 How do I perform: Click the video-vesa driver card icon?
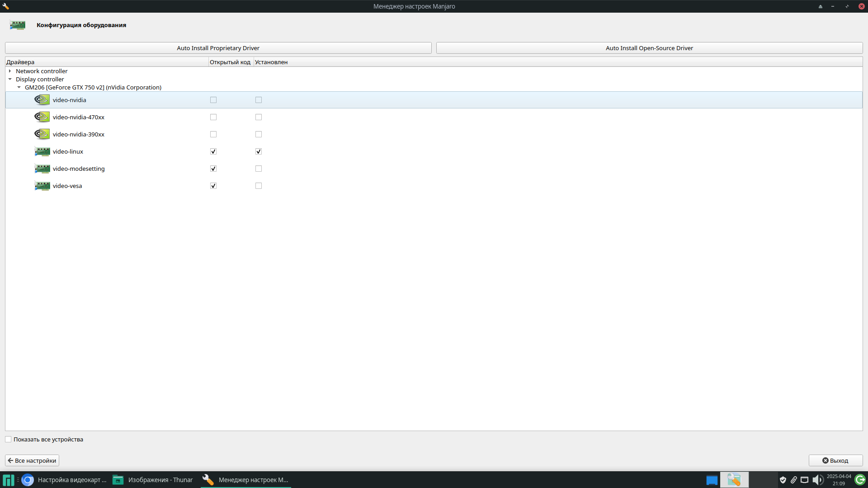pyautogui.click(x=42, y=186)
